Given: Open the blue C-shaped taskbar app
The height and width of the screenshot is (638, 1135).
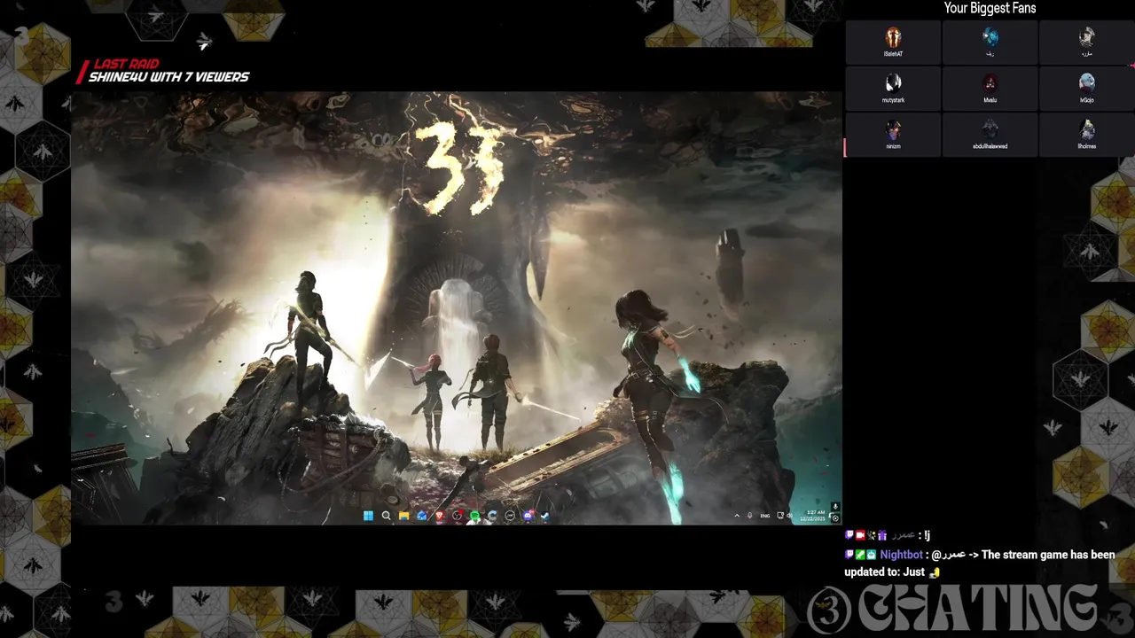Looking at the screenshot, I should click(492, 516).
